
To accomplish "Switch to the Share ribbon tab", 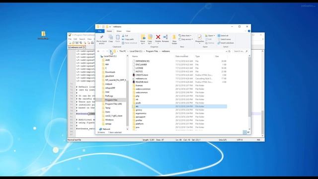I will (x=119, y=31).
